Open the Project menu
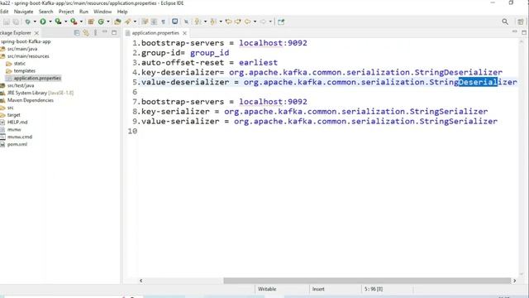Screen dimensions: 529x298 (x=66, y=12)
